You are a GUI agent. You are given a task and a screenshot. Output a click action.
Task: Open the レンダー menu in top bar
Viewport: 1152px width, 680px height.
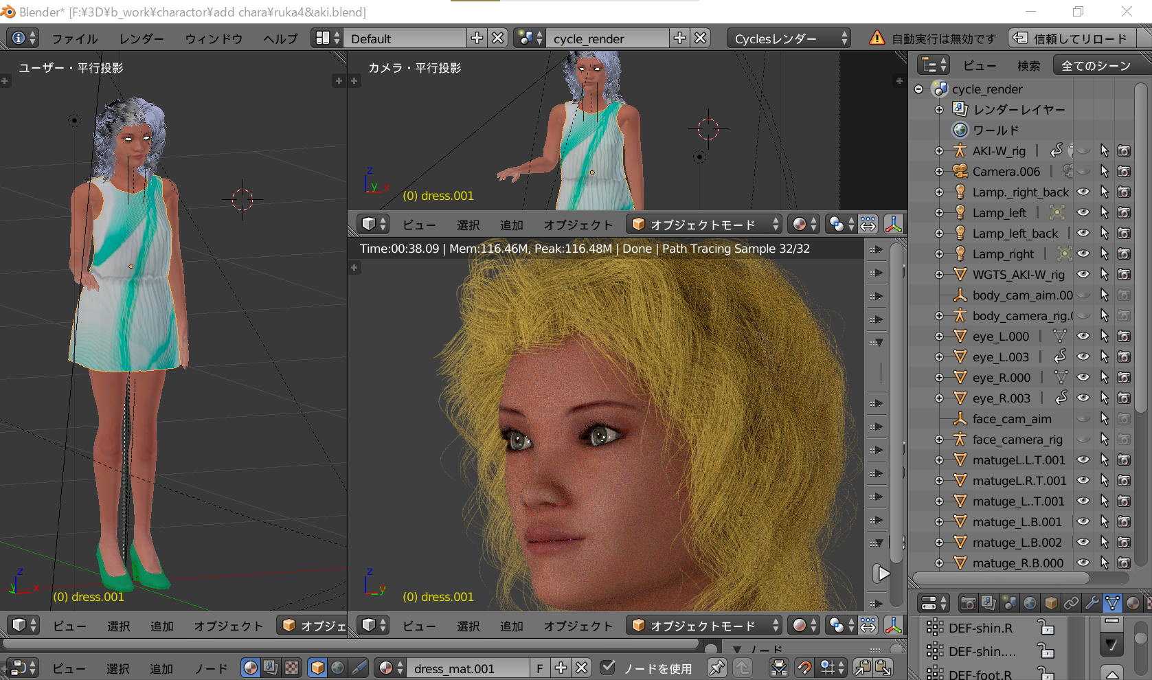click(x=141, y=38)
